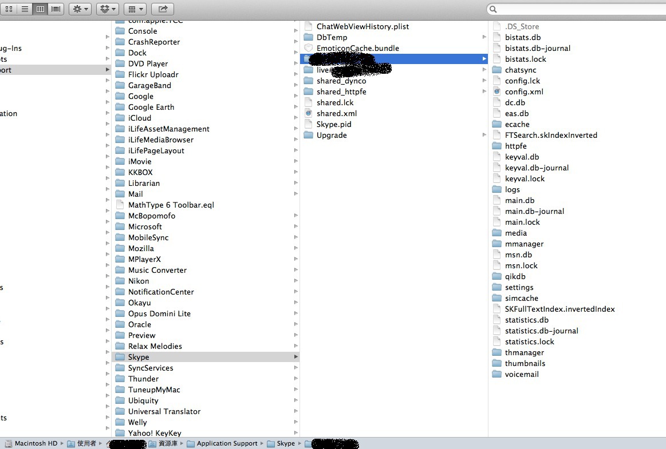
Task: Open the Dropbox toolbar menu
Action: tap(107, 9)
